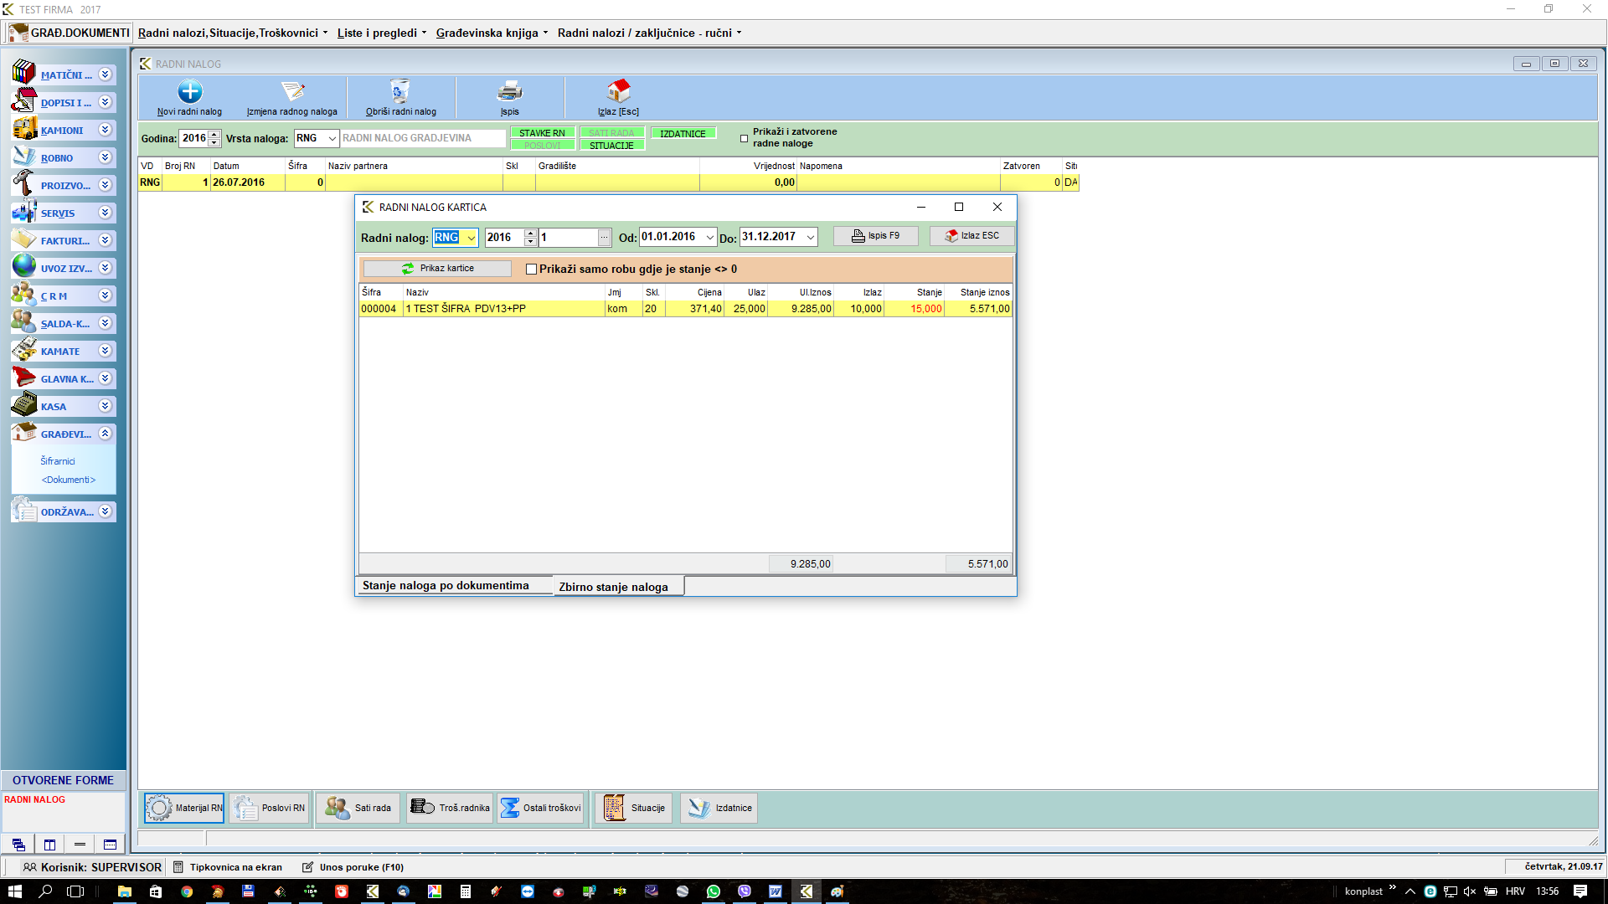Click the Ispis printer icon in toolbar
Image resolution: width=1608 pixels, height=904 pixels.
click(510, 91)
